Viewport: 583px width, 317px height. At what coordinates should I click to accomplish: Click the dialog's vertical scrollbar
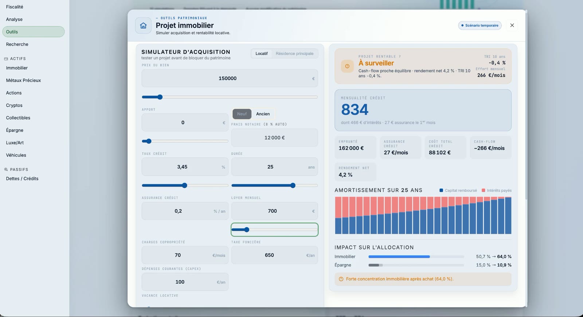tap(526, 105)
